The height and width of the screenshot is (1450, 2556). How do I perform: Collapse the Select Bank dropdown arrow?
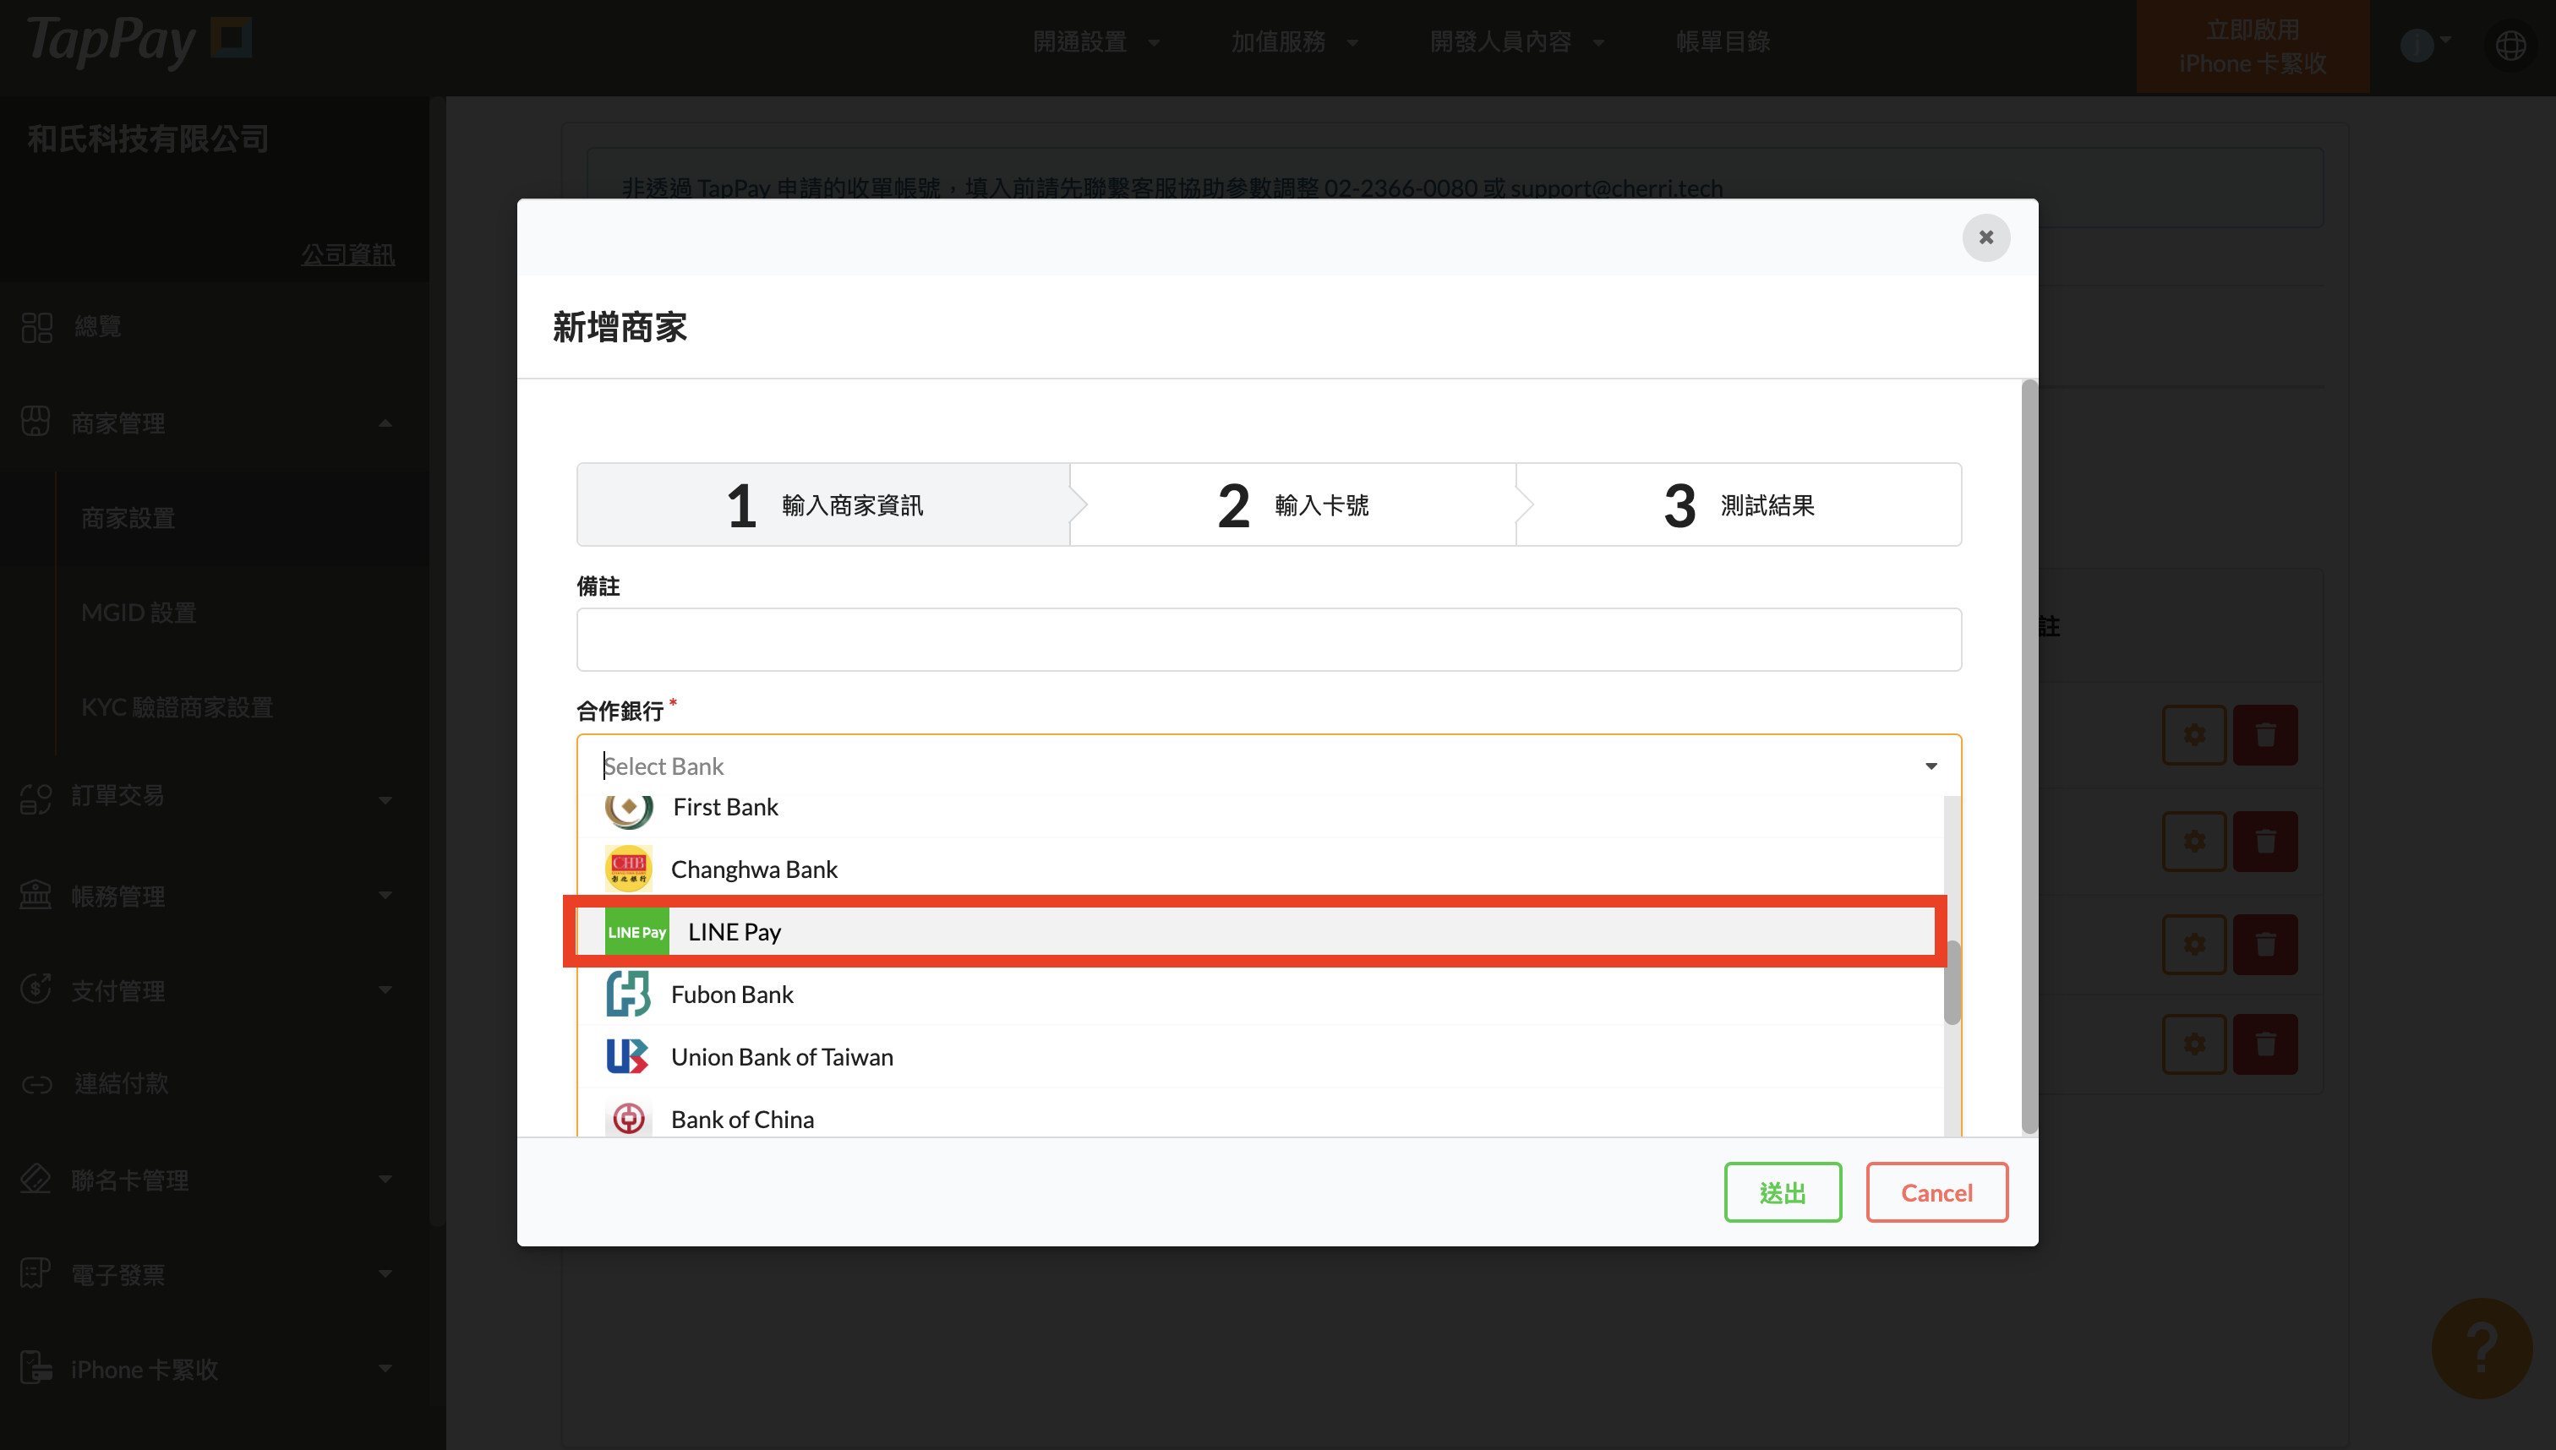[1931, 766]
